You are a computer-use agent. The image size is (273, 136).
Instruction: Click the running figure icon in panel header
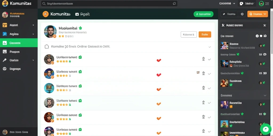[223, 25]
